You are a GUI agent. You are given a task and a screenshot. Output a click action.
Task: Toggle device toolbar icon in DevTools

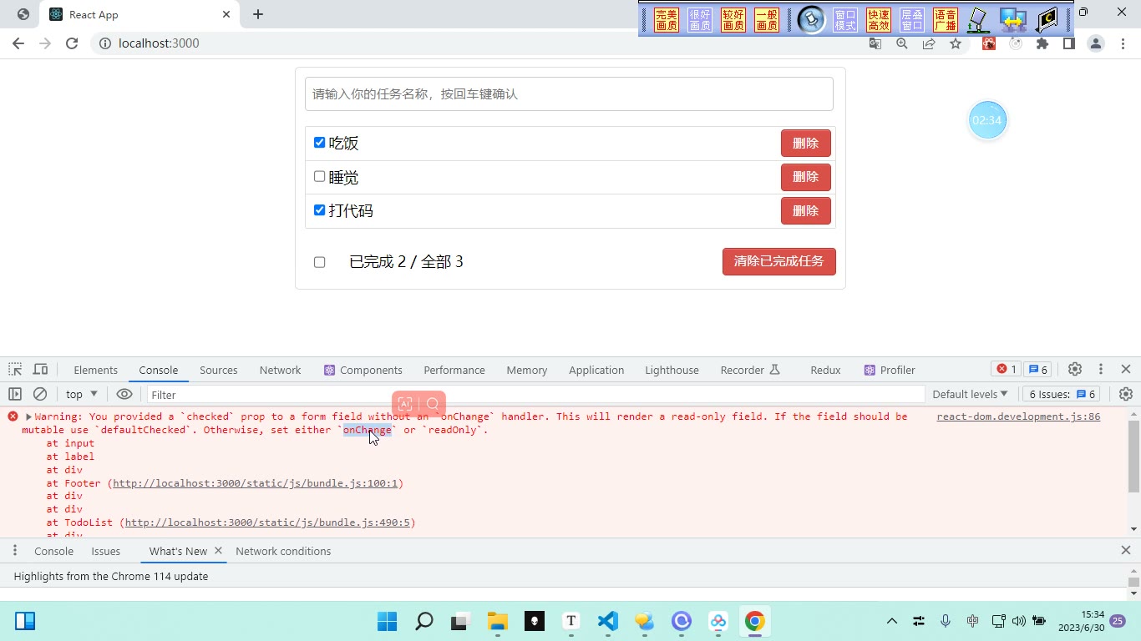(x=40, y=370)
